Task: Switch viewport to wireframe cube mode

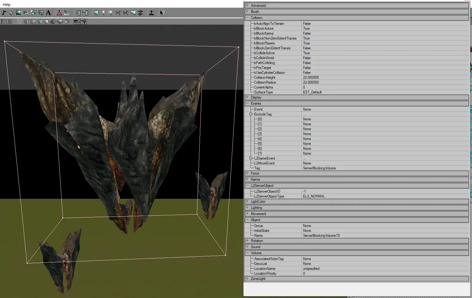Action: (20, 21)
